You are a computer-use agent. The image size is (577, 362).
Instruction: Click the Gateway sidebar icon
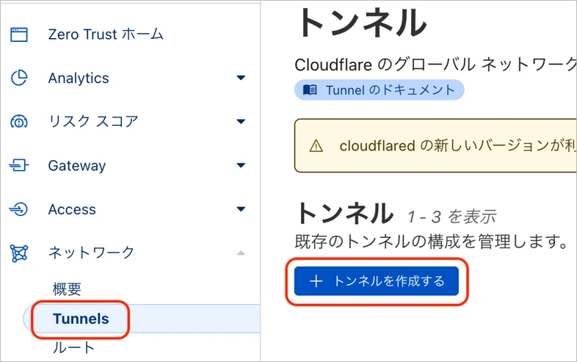19,166
